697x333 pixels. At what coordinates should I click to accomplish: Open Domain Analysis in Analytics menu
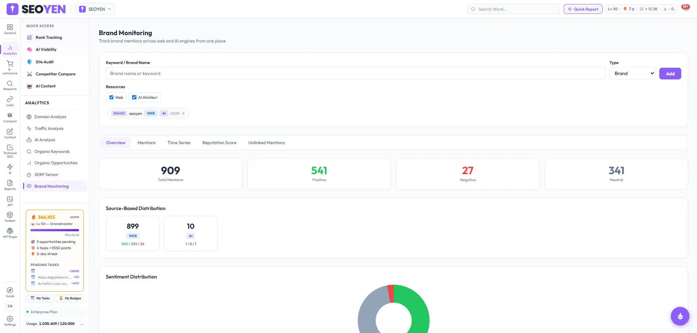(x=55, y=117)
